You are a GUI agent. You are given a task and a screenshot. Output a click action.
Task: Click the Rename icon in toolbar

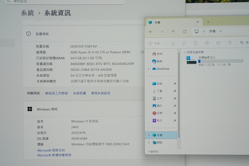[207, 43]
